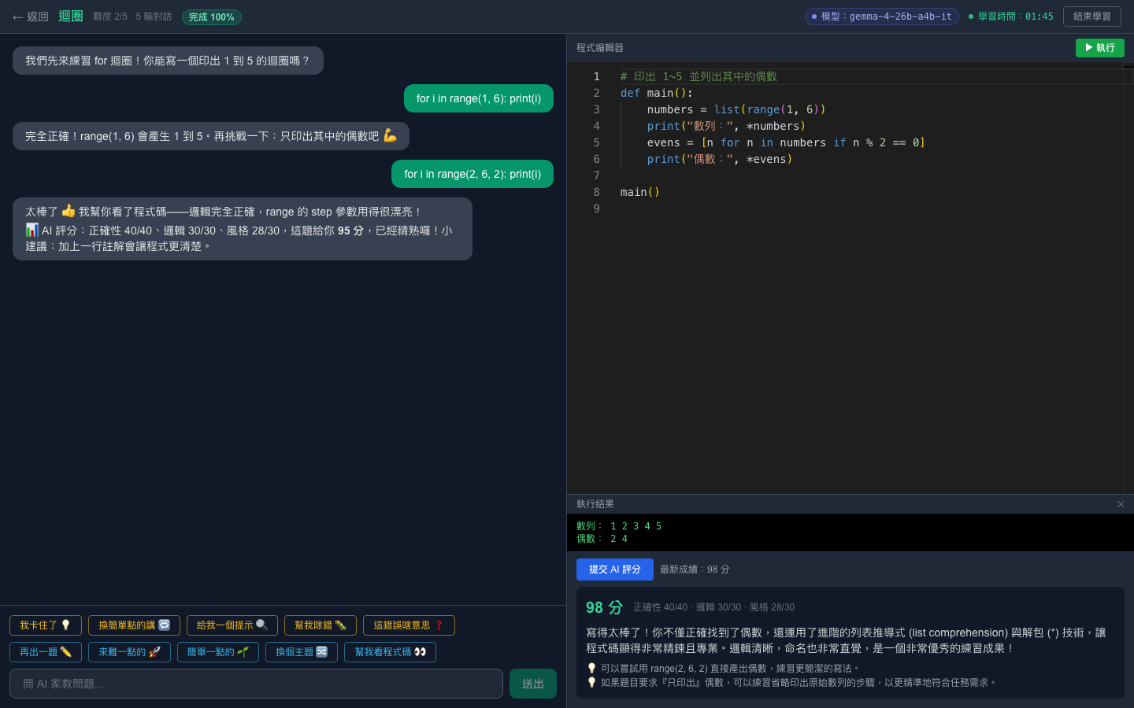Click the 學習時間 01:45 timer
Screen dimensions: 1134x708
1010,17
